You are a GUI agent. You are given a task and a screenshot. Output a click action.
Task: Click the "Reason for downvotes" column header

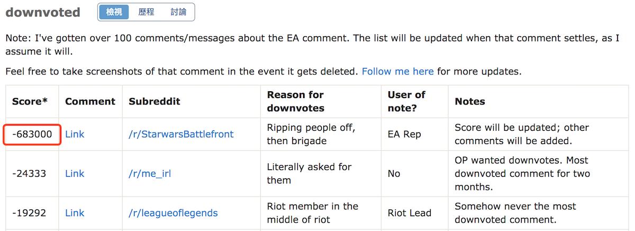coord(295,101)
